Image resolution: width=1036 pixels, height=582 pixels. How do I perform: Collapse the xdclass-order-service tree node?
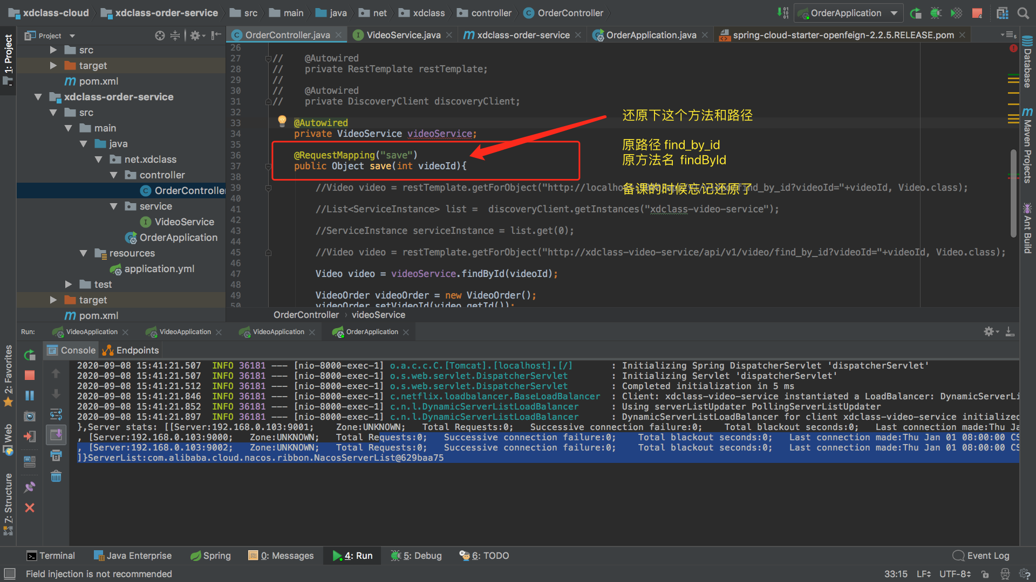(x=38, y=97)
